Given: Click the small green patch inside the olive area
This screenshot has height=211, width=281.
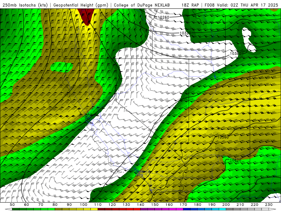Looking at the screenshot, I should click(61, 67).
